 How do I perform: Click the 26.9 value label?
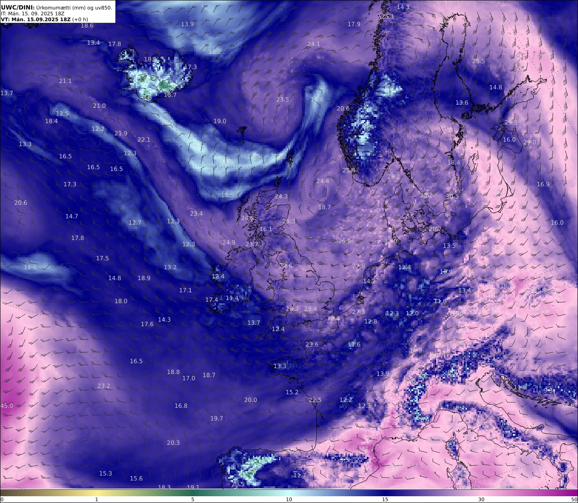click(x=344, y=241)
